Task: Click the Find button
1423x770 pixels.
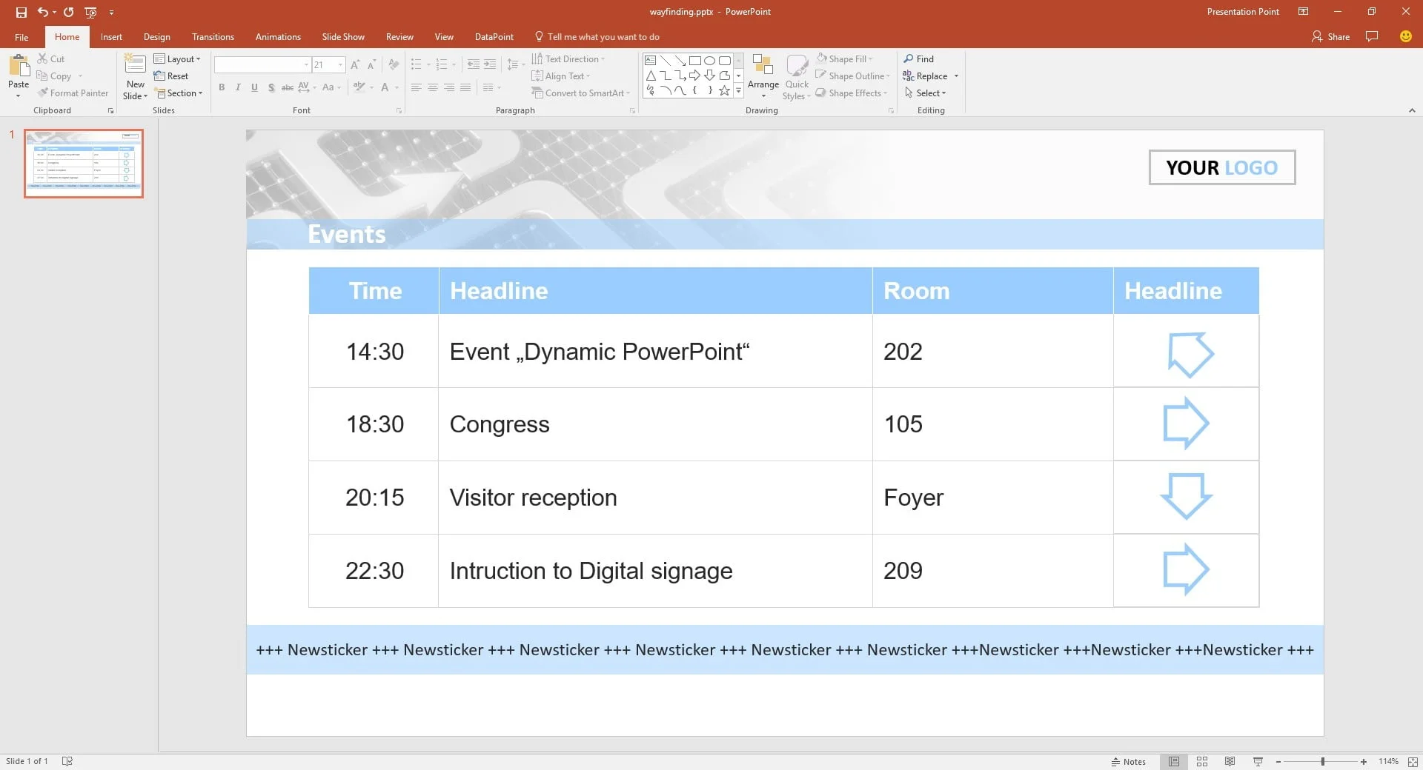Action: 919,58
